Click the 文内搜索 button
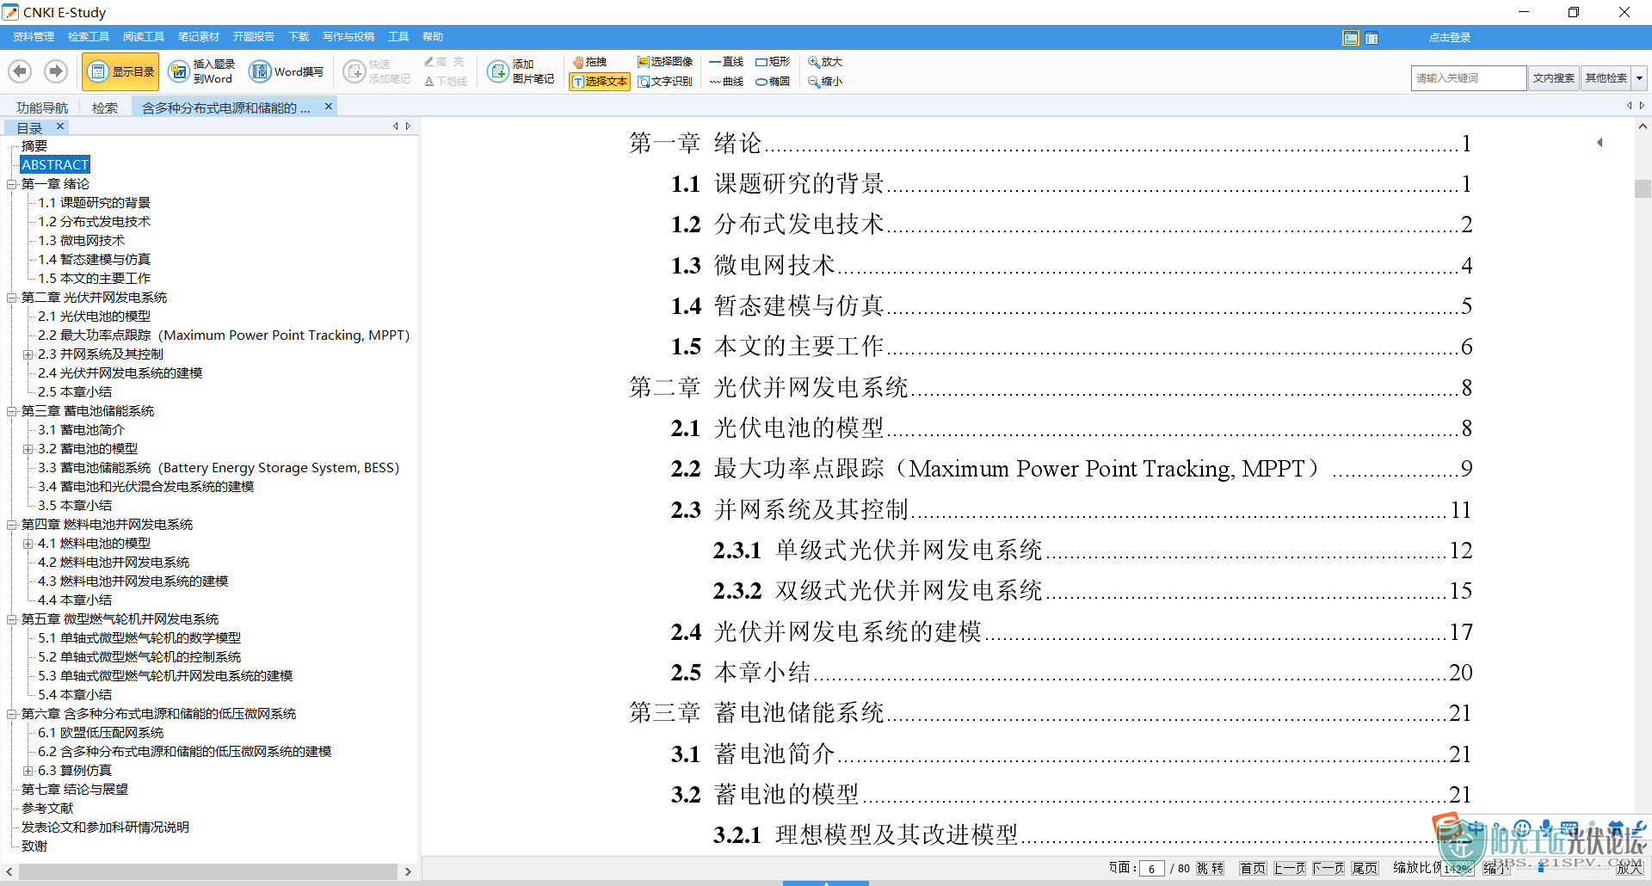The height and width of the screenshot is (886, 1652). [1553, 78]
